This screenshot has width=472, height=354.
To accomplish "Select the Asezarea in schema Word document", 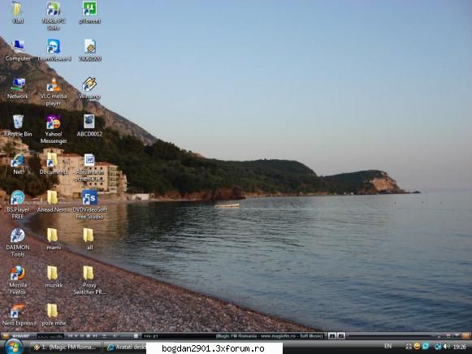I will [x=89, y=167].
